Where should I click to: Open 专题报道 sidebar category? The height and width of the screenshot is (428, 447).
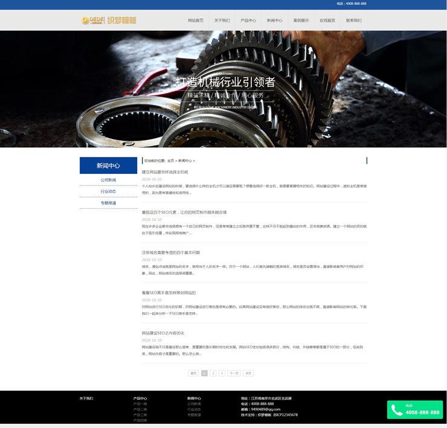coord(108,203)
